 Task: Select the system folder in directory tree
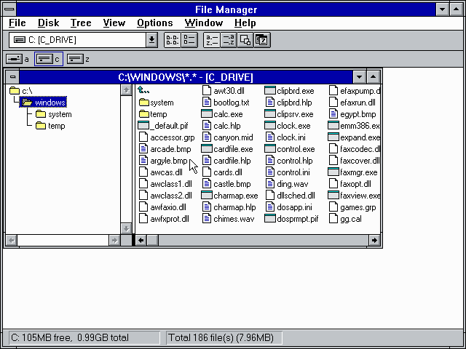coord(53,114)
